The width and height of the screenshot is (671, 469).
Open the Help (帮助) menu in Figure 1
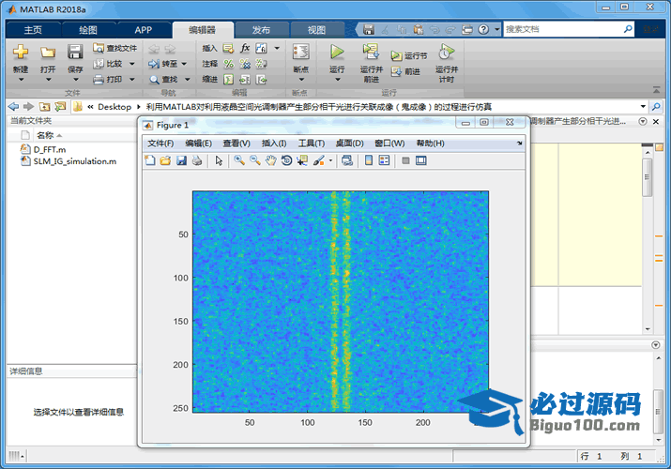click(x=430, y=144)
